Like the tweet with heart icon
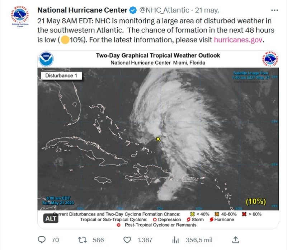Screen dimensions: 287x250 click(x=127, y=240)
